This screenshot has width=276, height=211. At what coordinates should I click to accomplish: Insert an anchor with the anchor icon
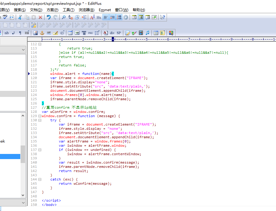pyautogui.click(x=42, y=33)
